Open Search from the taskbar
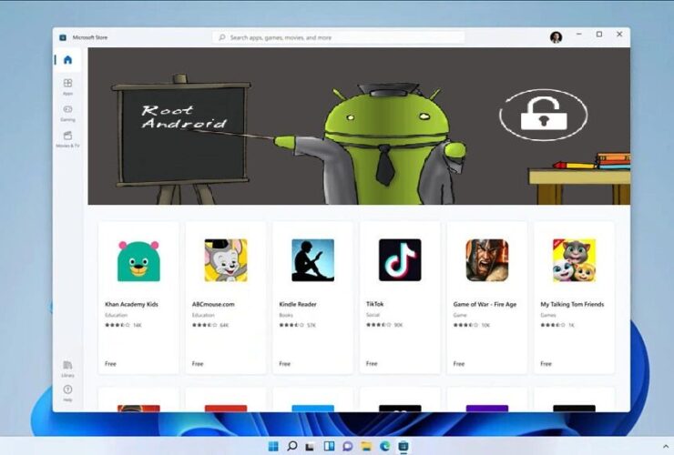Viewport: 674px width, 455px height. [x=291, y=446]
